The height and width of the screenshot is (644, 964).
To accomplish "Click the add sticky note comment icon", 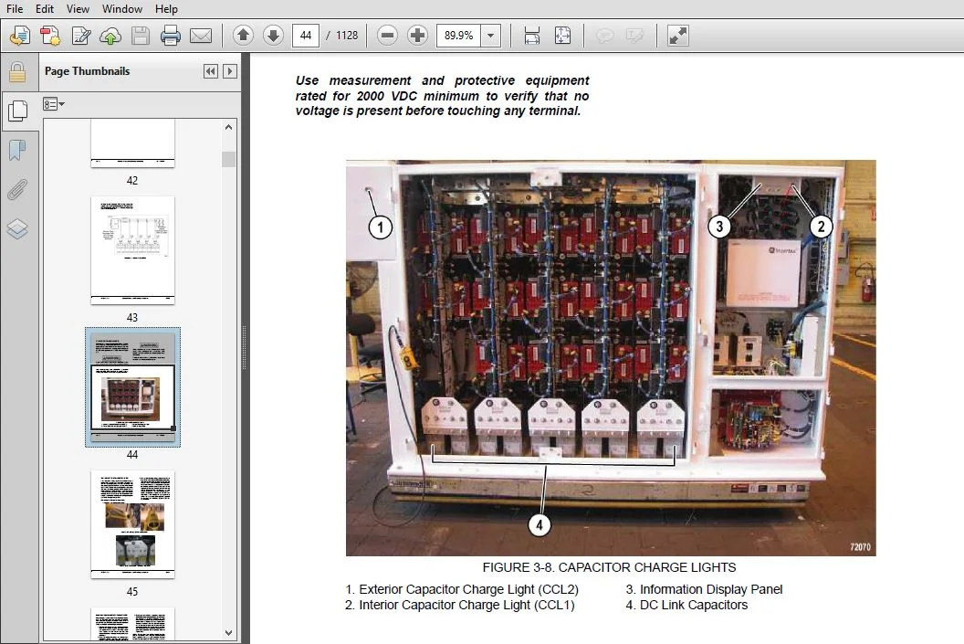I will tap(605, 36).
